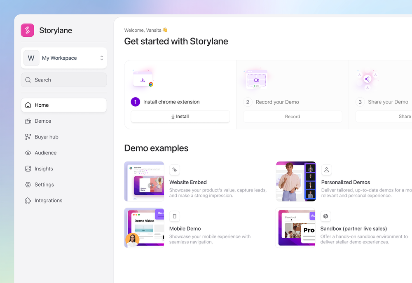Screen dimensions: 412x283
Task: Open the Personalized Demos example title
Action: point(346,182)
